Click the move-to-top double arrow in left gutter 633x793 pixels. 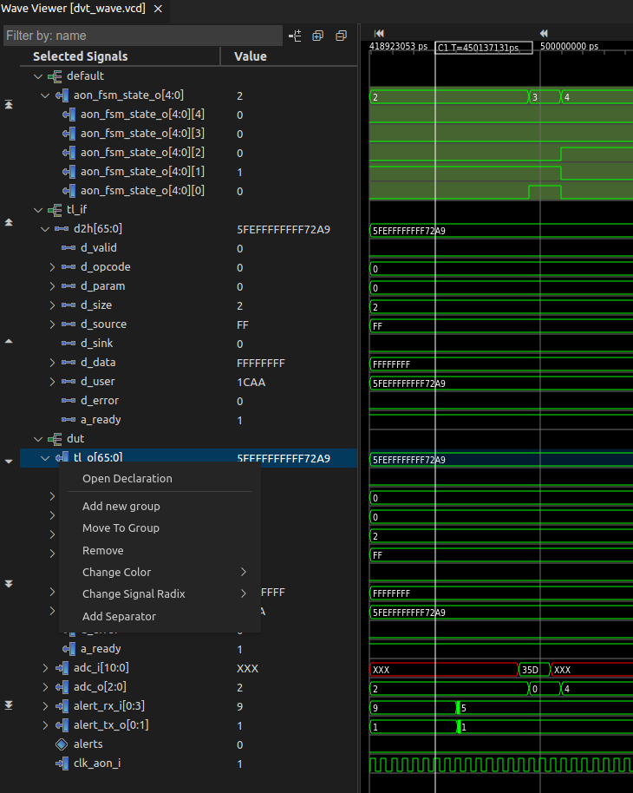(9, 104)
